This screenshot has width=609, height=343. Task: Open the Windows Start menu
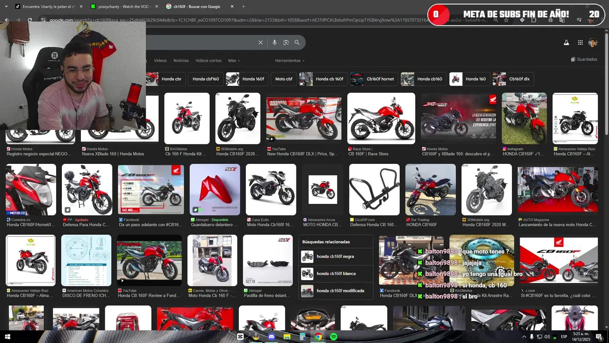[7, 337]
